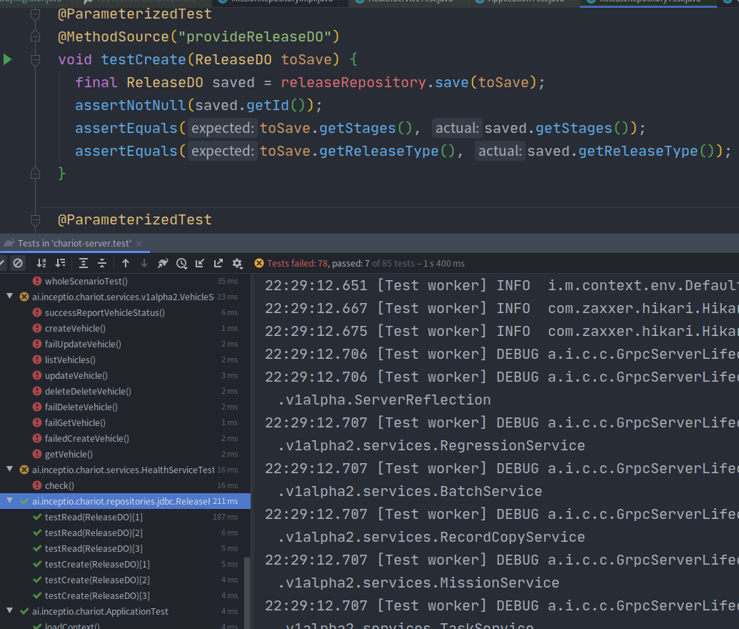Jump to previous failed test with up arrow
Screen dimensions: 739x629
click(126, 264)
